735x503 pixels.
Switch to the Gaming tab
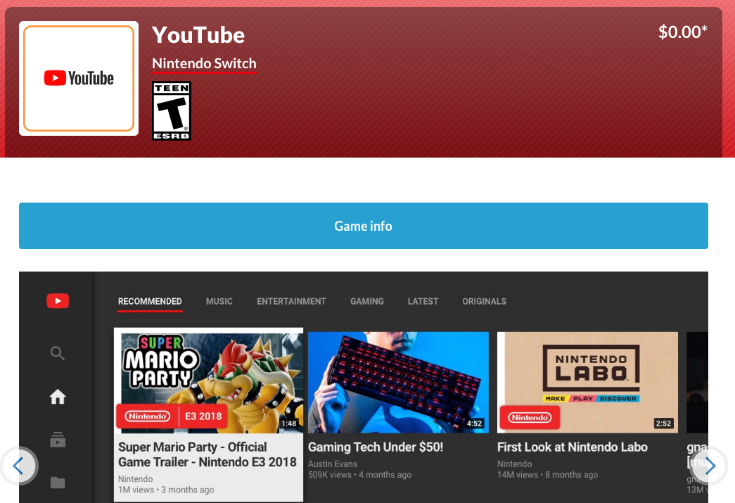coord(367,301)
